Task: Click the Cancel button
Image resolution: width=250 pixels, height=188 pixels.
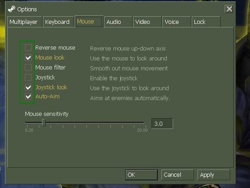Action: click(x=178, y=175)
